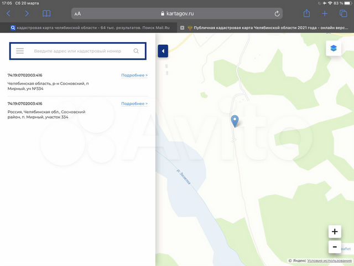
Task: Focus the address or cadastral number field
Action: (77, 51)
